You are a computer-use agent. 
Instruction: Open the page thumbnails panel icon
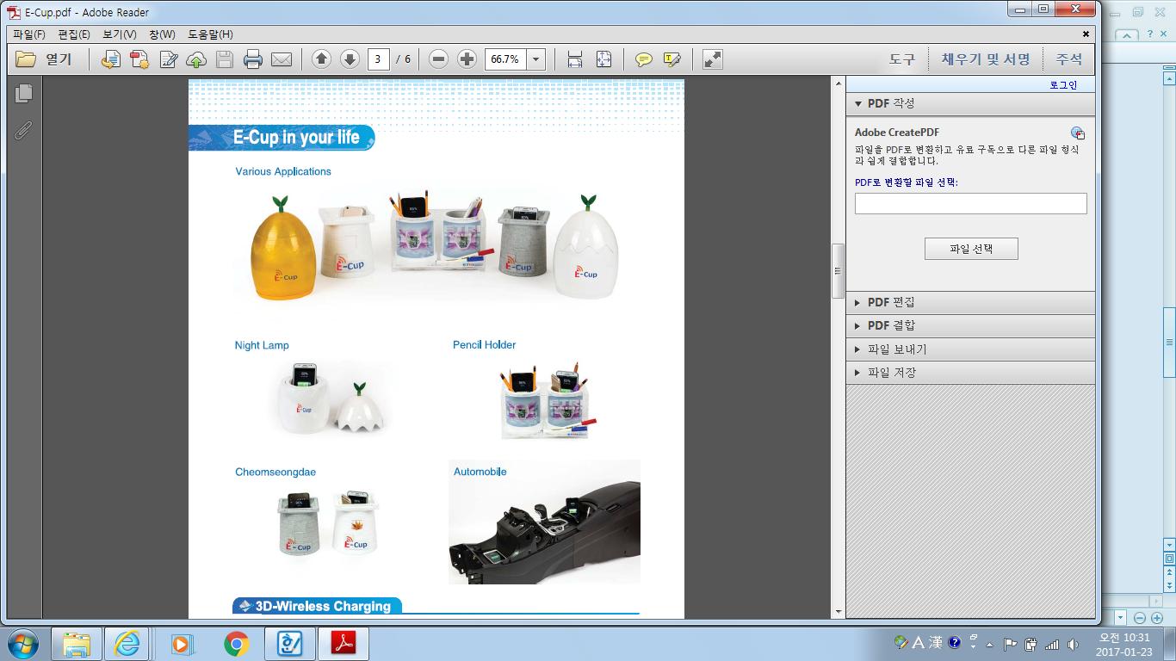tap(24, 93)
